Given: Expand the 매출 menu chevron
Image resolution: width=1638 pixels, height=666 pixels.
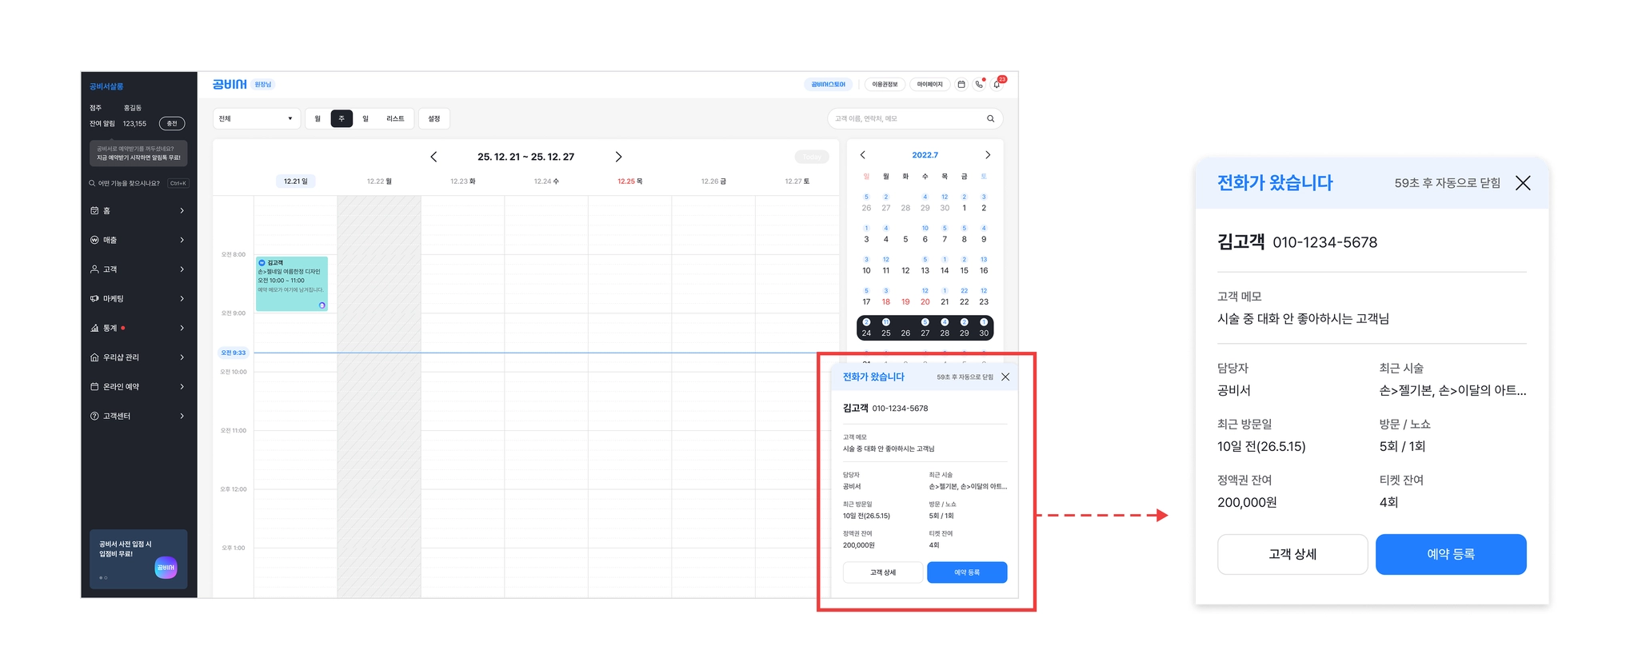Looking at the screenshot, I should point(182,240).
